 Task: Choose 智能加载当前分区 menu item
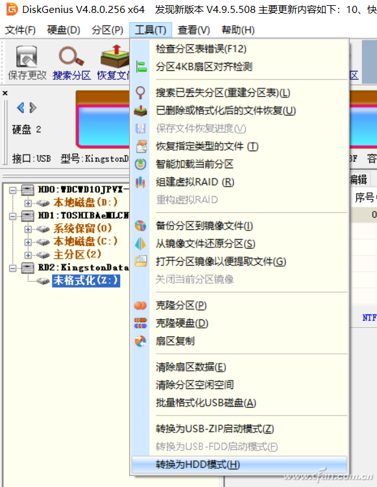tap(239, 164)
